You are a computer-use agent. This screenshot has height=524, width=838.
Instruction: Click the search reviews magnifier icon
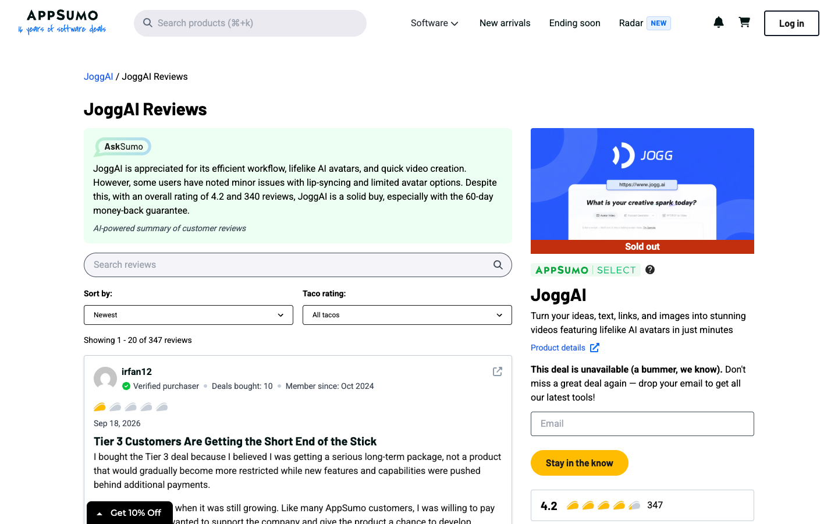pyautogui.click(x=498, y=265)
